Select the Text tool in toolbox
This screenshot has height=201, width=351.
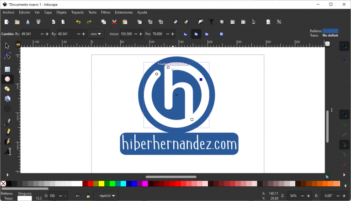7,152
